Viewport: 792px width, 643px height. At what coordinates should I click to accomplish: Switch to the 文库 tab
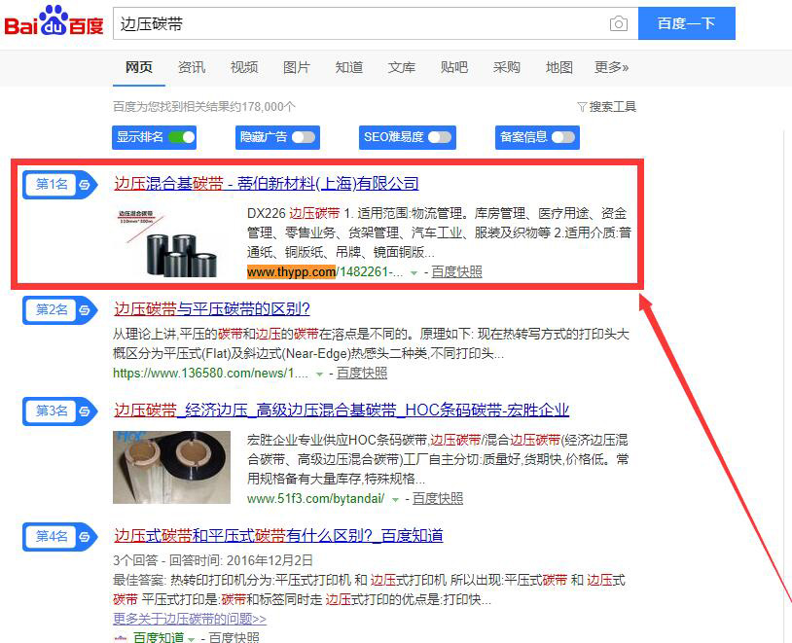pos(402,67)
